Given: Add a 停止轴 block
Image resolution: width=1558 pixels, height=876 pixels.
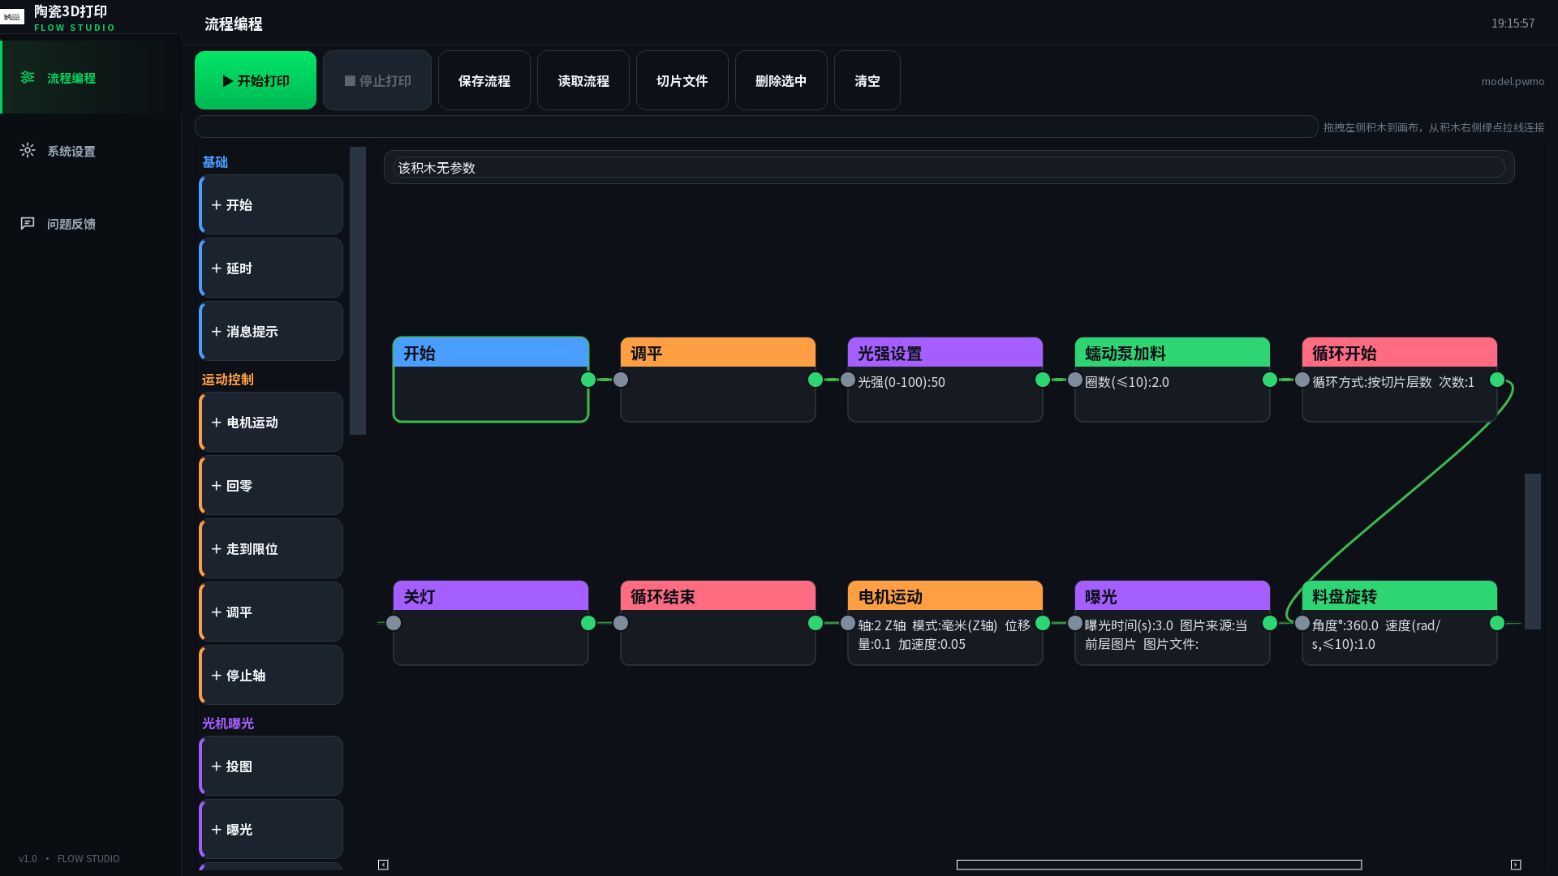Looking at the screenshot, I should [x=271, y=675].
